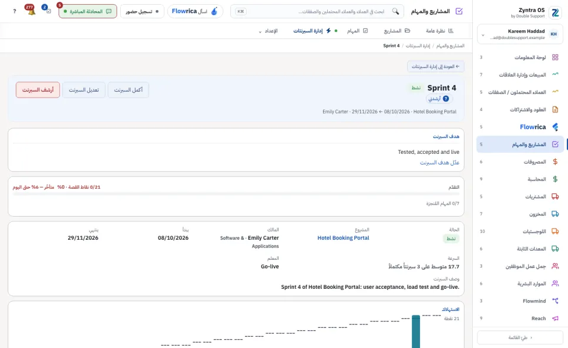Screen dimensions: 568x348
Task: Expand the Kareem Haddad account dropdown
Action: point(483,35)
